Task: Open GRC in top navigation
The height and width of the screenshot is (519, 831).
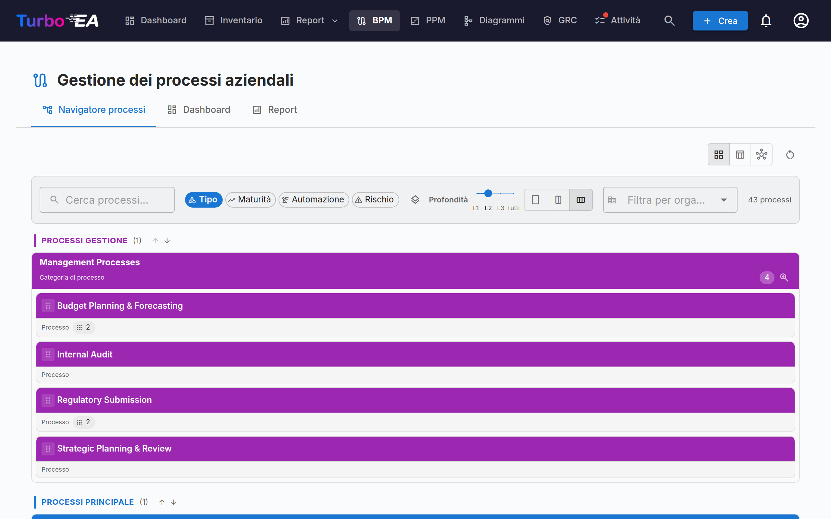Action: pos(560,20)
